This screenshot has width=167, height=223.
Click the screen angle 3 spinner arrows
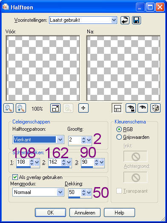tap(97, 162)
